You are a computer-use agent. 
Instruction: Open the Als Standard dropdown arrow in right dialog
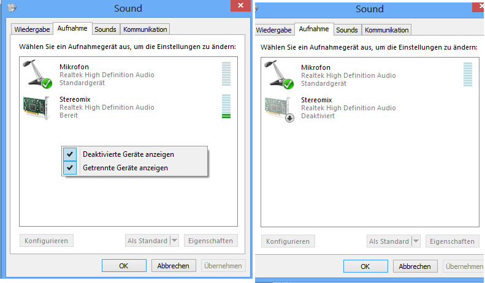pyautogui.click(x=416, y=241)
